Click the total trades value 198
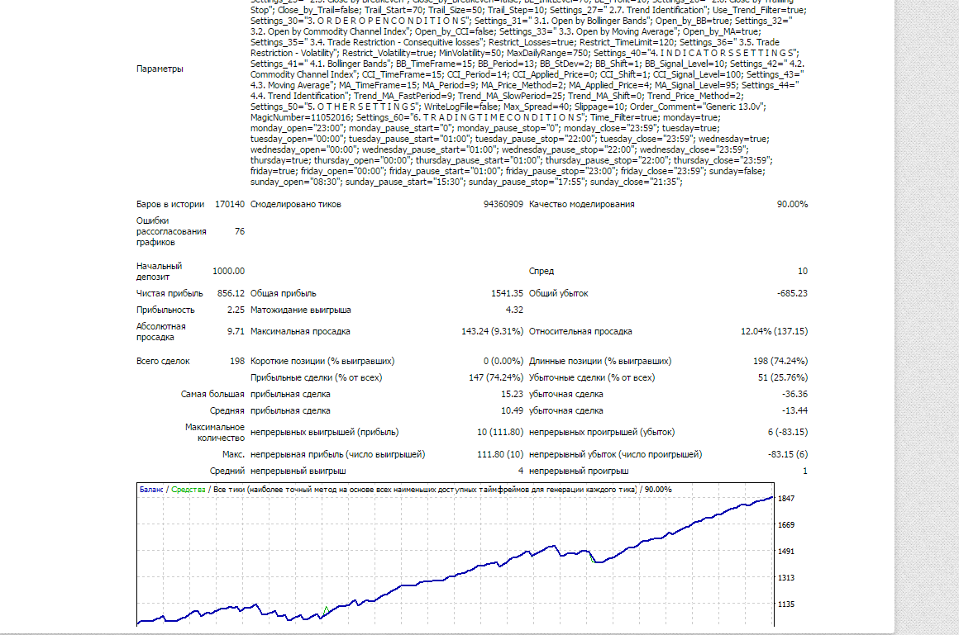 [237, 361]
